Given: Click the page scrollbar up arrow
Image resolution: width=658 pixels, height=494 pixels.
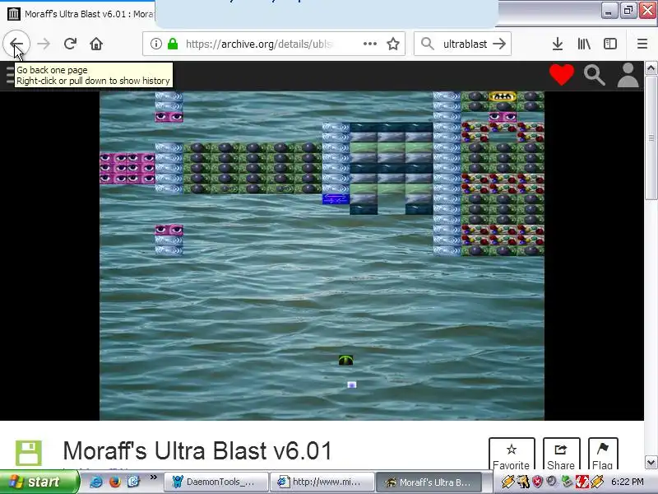Looking at the screenshot, I should tap(651, 68).
